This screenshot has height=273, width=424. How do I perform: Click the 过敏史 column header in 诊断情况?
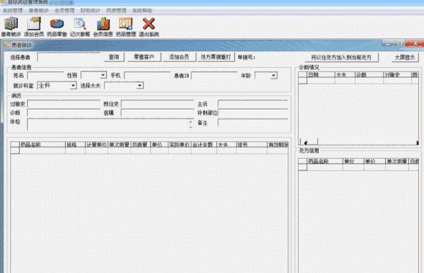pos(397,75)
